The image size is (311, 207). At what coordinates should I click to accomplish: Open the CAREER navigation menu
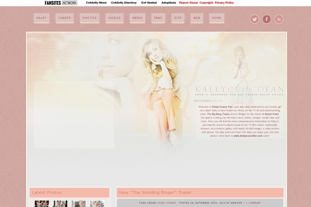point(65,18)
